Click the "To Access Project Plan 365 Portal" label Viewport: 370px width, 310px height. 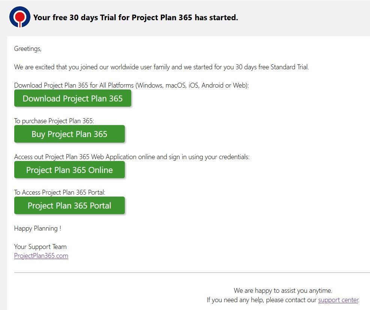60,192
